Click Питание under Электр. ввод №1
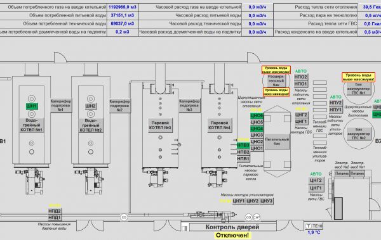Viewport: 381px width, 240px height. [x=357, y=174]
